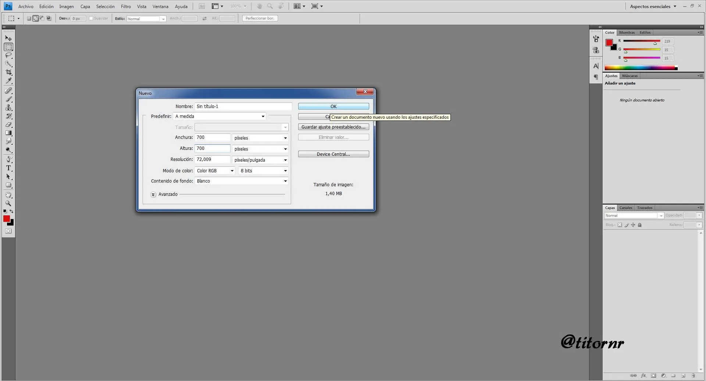Open the Predefinir dropdown
The image size is (706, 381).
pos(220,116)
